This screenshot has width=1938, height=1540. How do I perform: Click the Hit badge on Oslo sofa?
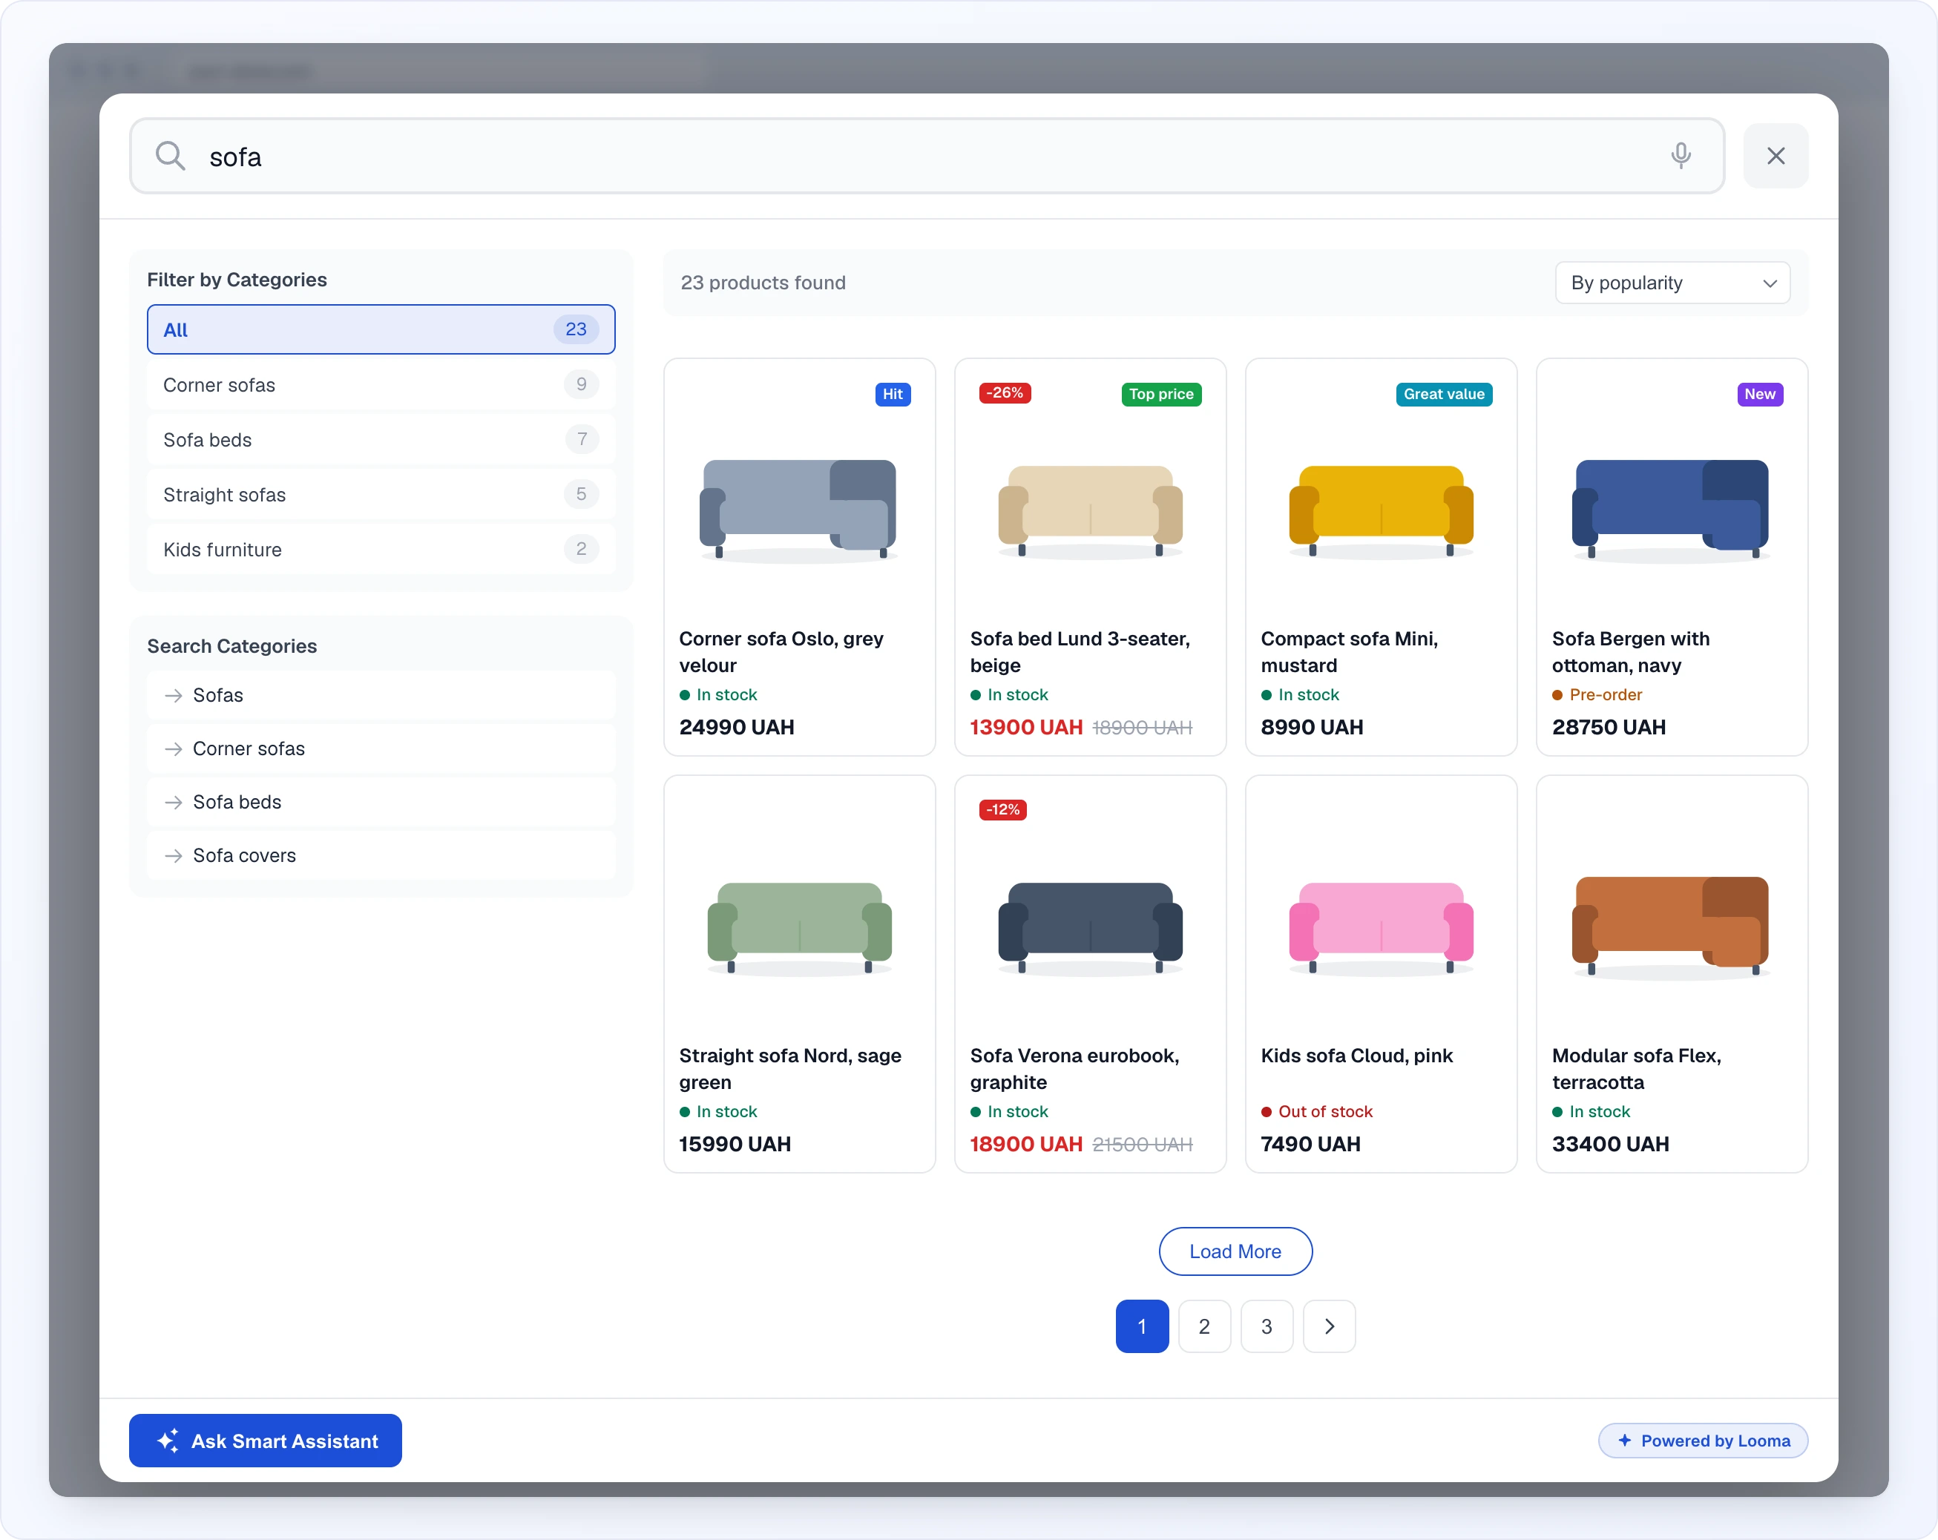click(893, 394)
